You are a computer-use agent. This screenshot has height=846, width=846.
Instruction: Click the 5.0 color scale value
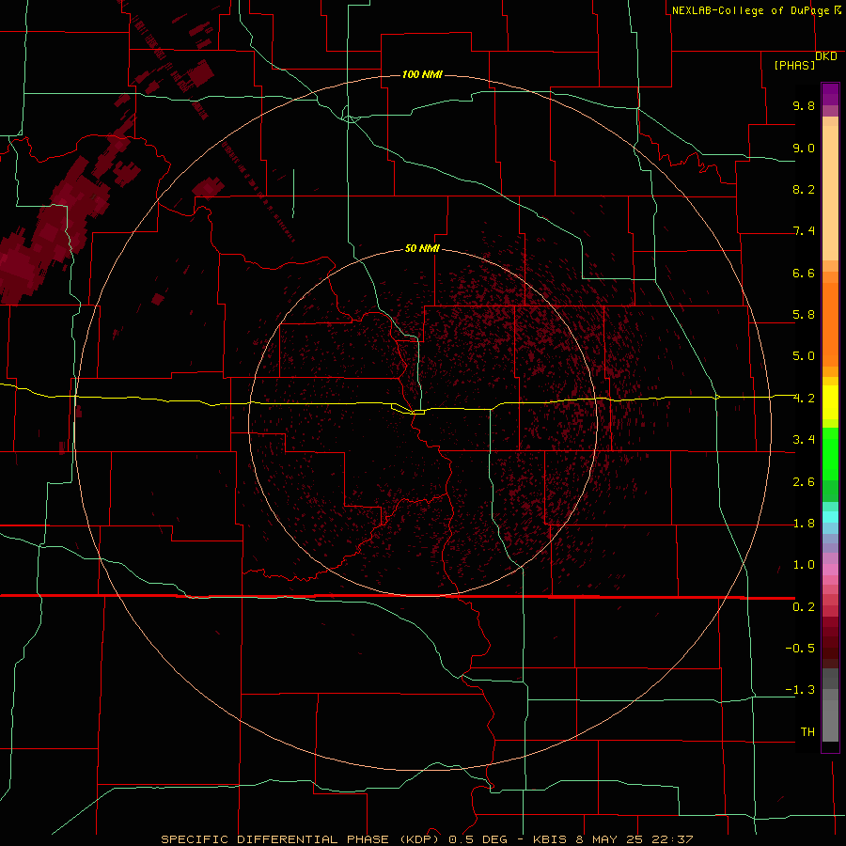click(x=804, y=356)
